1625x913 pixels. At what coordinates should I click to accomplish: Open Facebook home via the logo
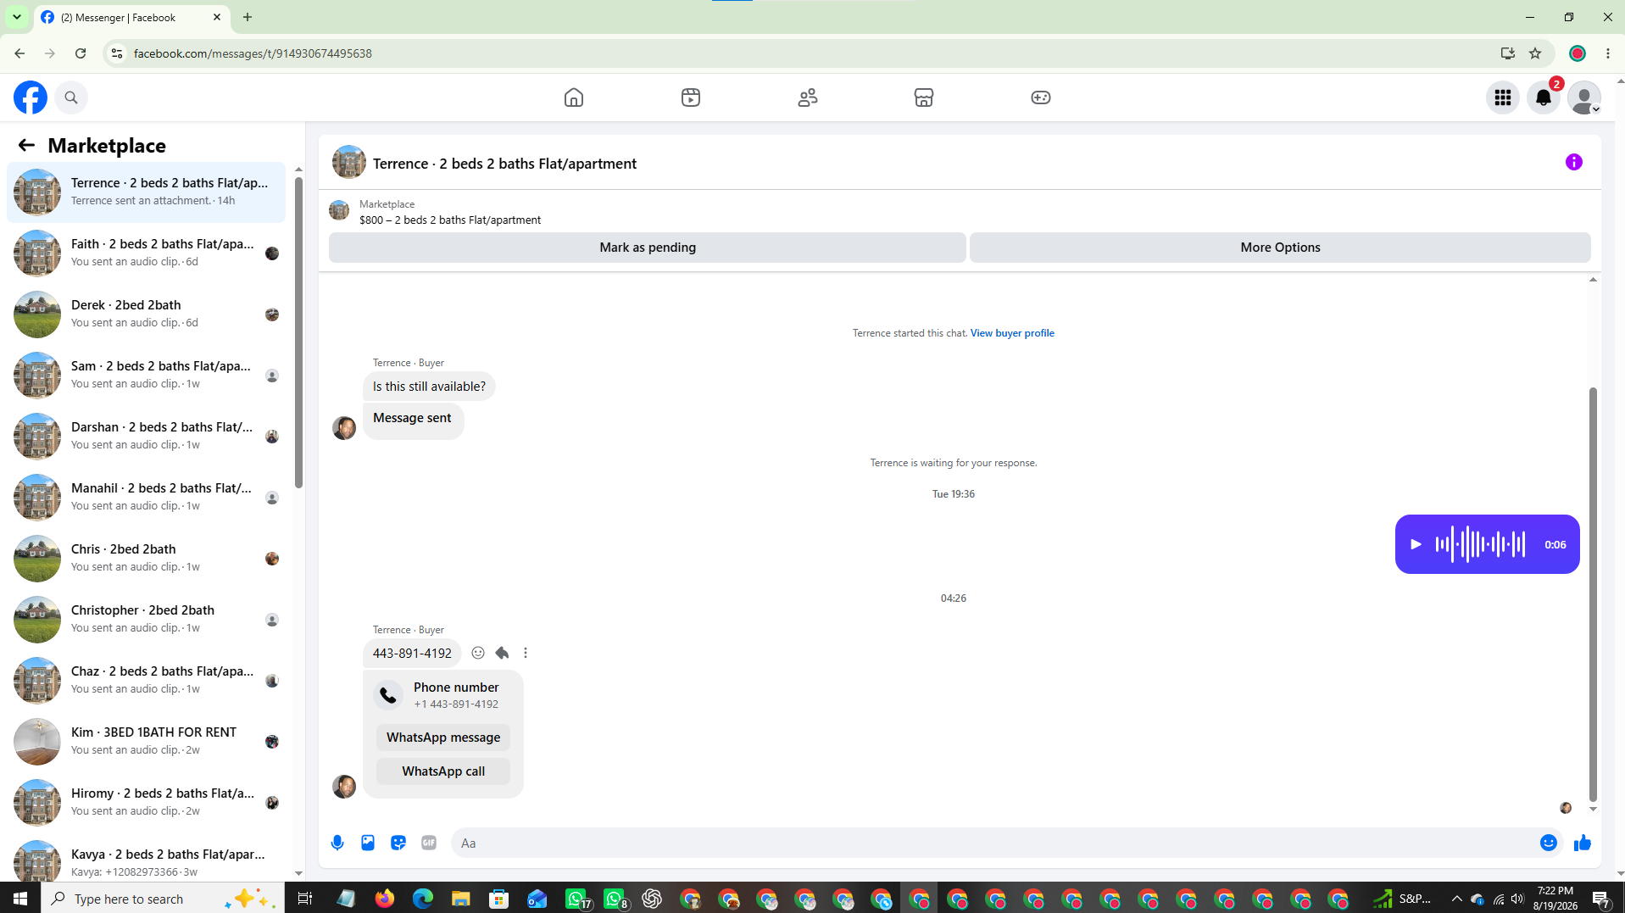(31, 97)
